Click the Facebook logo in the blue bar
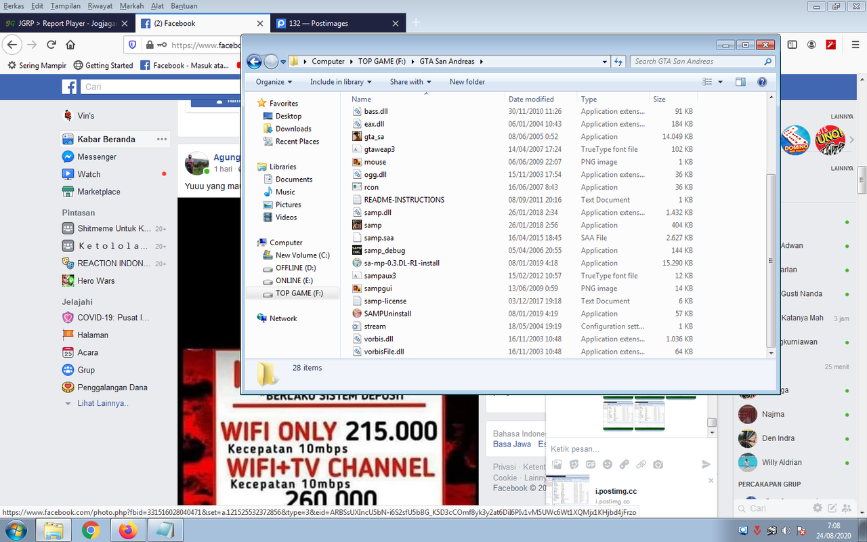 pyautogui.click(x=69, y=87)
